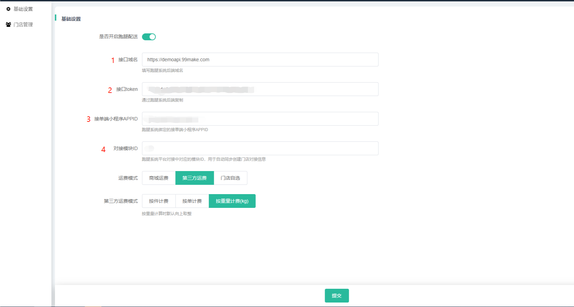The height and width of the screenshot is (307, 574).
Task: Pick 门店自选 freight mode
Action: 230,178
